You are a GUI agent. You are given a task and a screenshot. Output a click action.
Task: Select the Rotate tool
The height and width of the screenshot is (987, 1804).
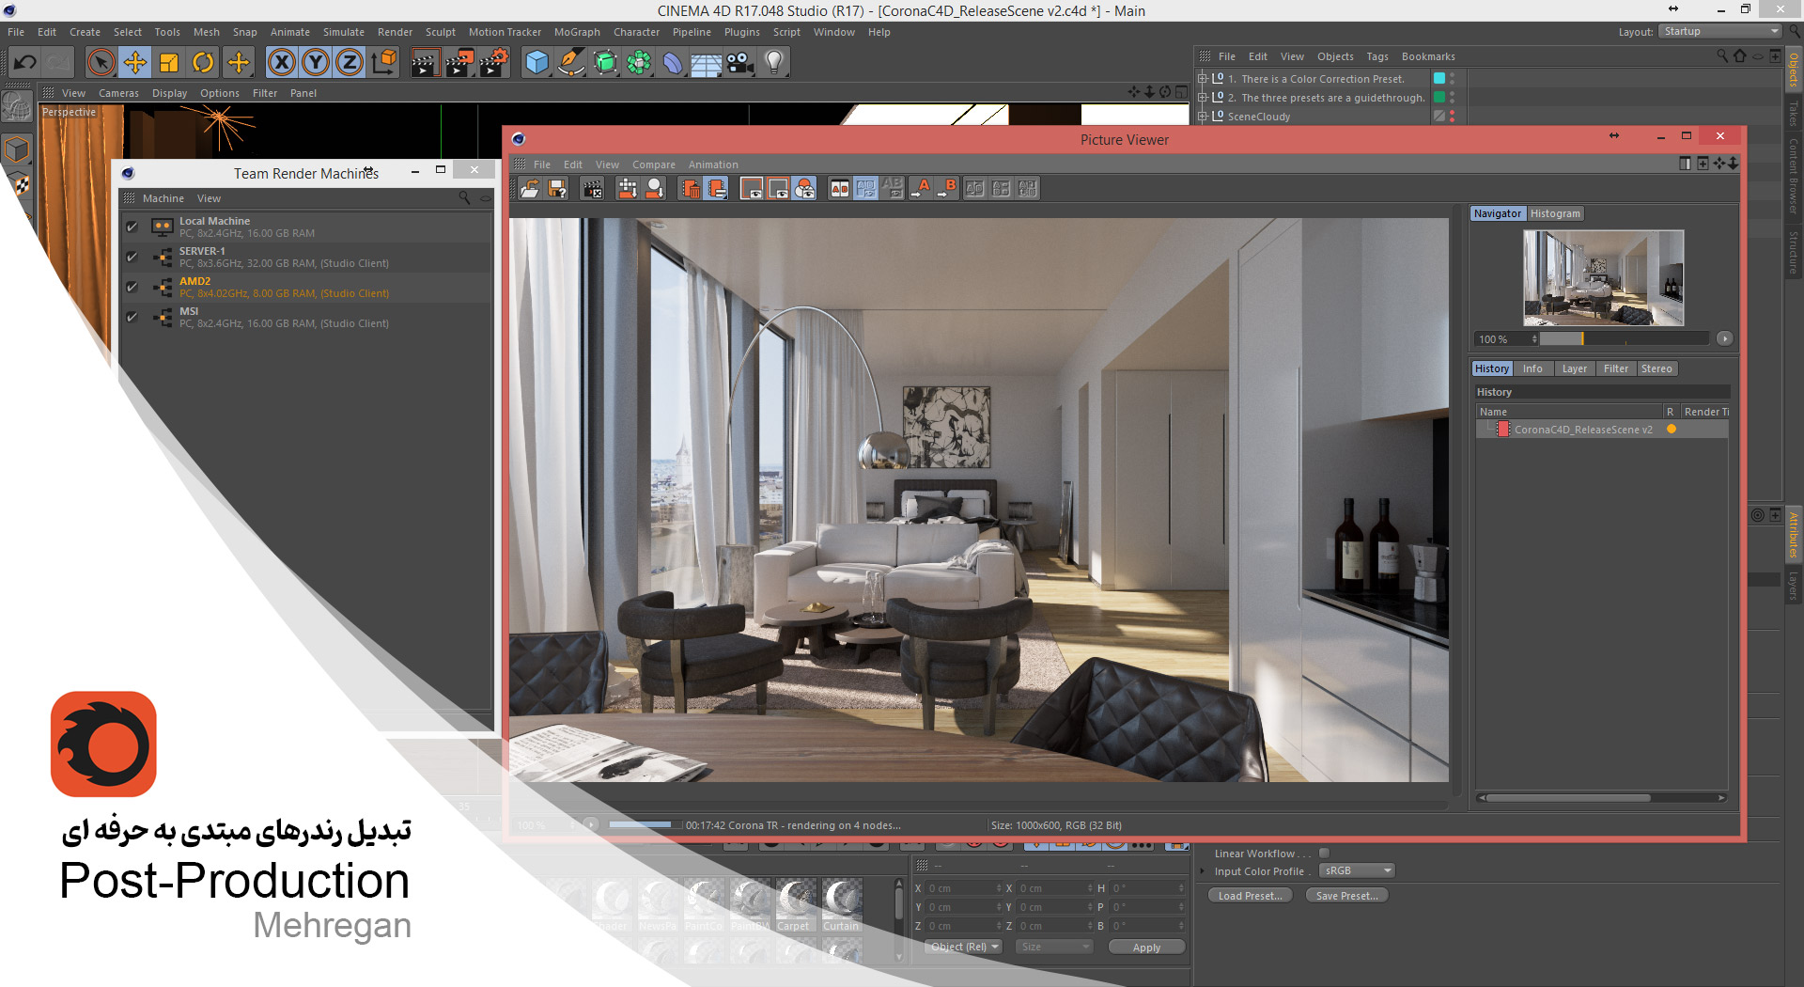(203, 63)
